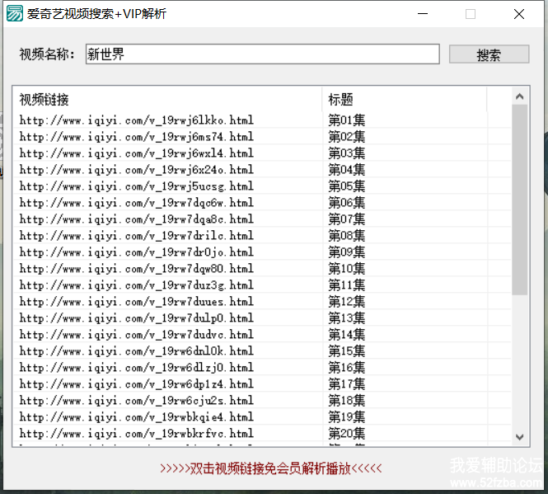Select the 第12集 row title
The width and height of the screenshot is (548, 494).
click(x=347, y=302)
